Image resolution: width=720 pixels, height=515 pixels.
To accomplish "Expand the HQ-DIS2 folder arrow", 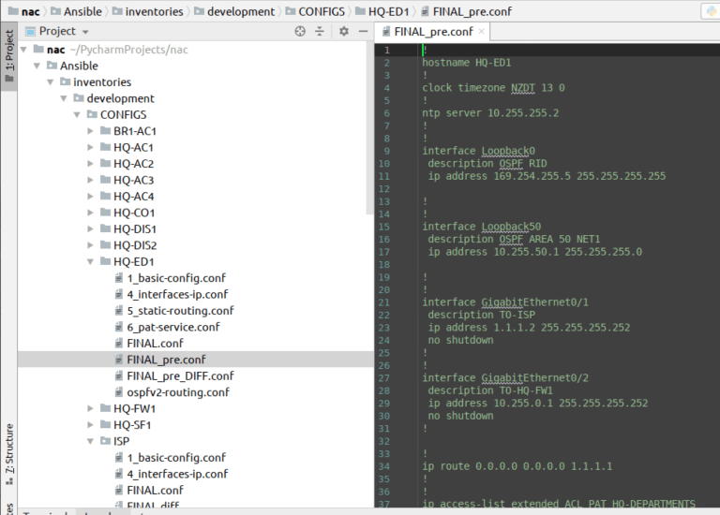I will coord(90,245).
